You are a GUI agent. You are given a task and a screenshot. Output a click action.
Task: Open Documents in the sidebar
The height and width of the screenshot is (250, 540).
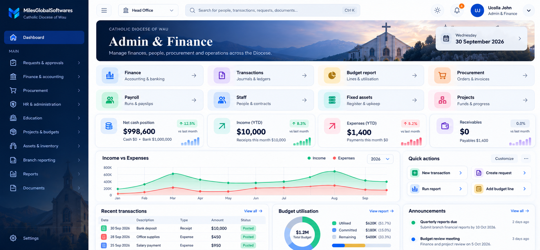click(x=44, y=188)
